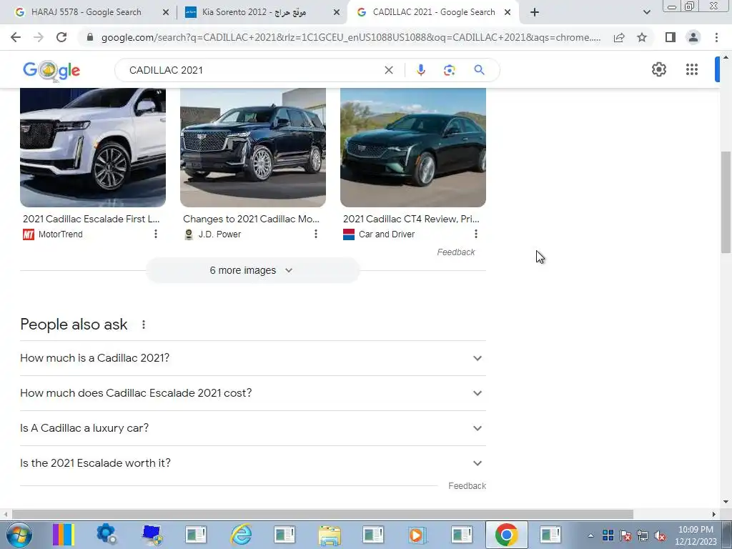Screen dimensions: 732x549
Task: Show hidden system tray icons
Action: 590,535
